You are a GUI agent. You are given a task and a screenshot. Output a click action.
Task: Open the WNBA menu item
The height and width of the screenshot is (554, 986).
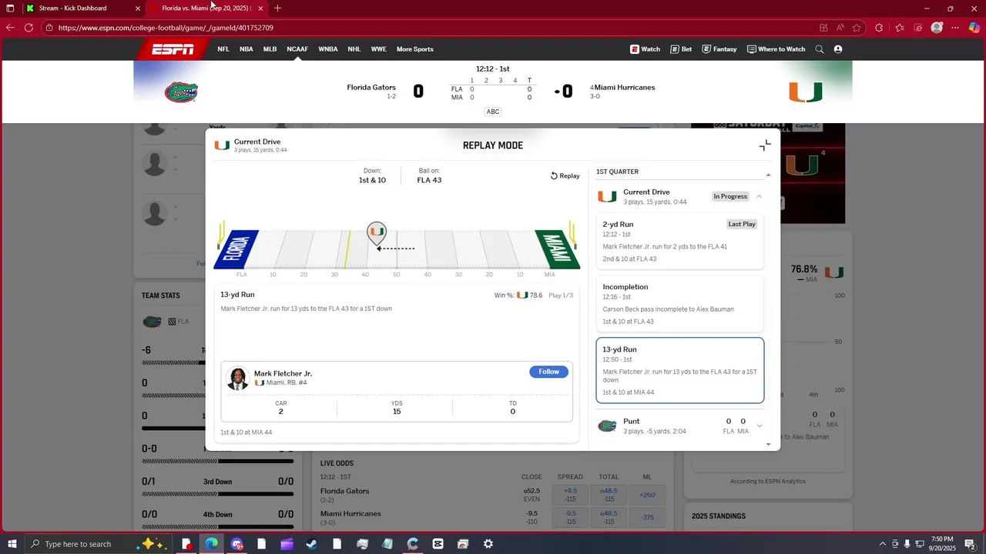tap(328, 49)
